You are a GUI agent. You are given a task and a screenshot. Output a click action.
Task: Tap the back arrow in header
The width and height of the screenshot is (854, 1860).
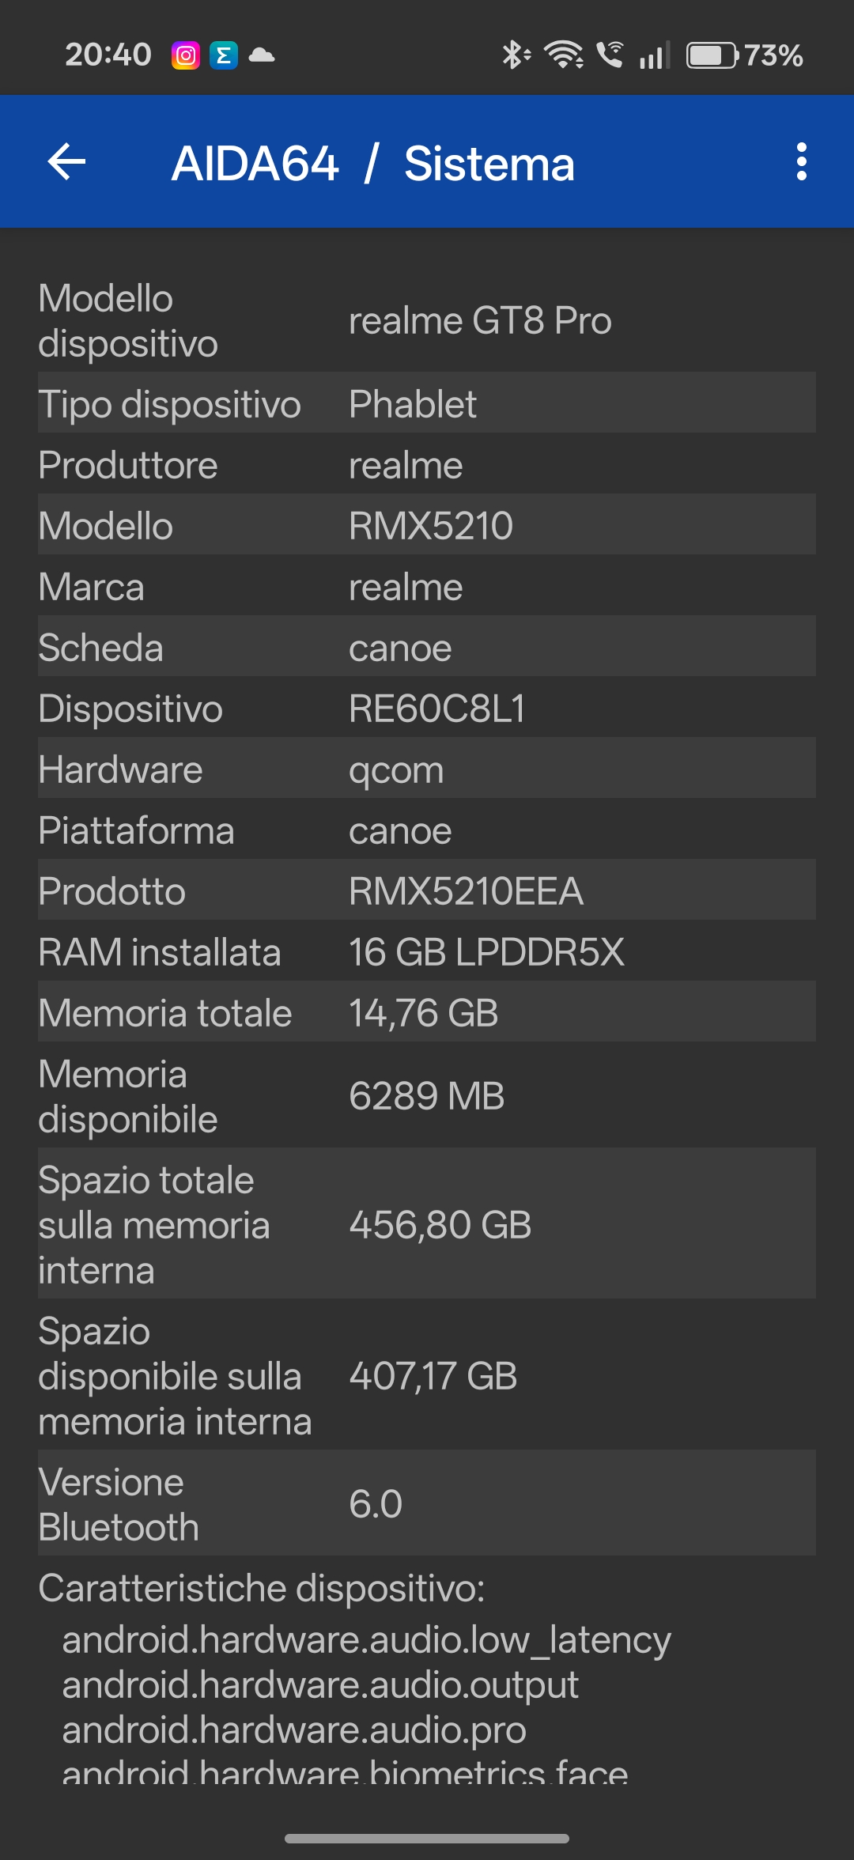tap(67, 162)
